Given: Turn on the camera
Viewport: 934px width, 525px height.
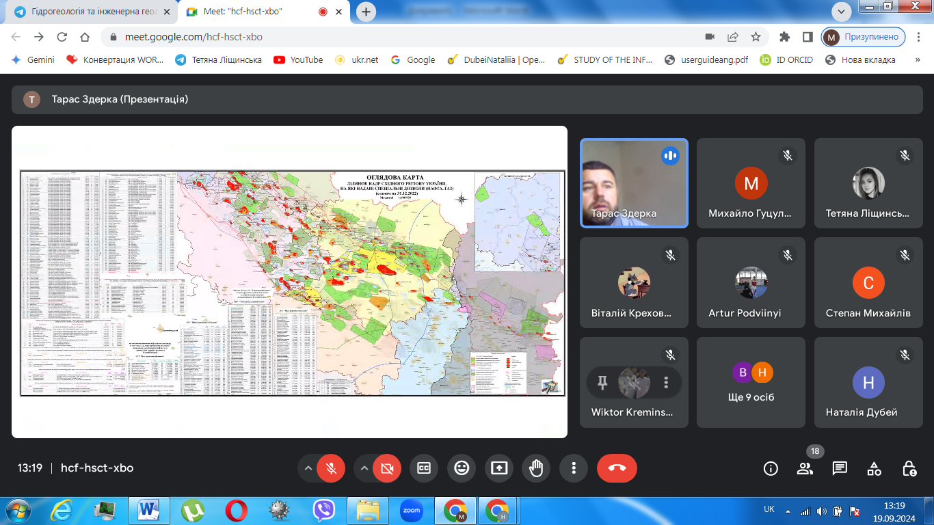Looking at the screenshot, I should click(x=387, y=468).
